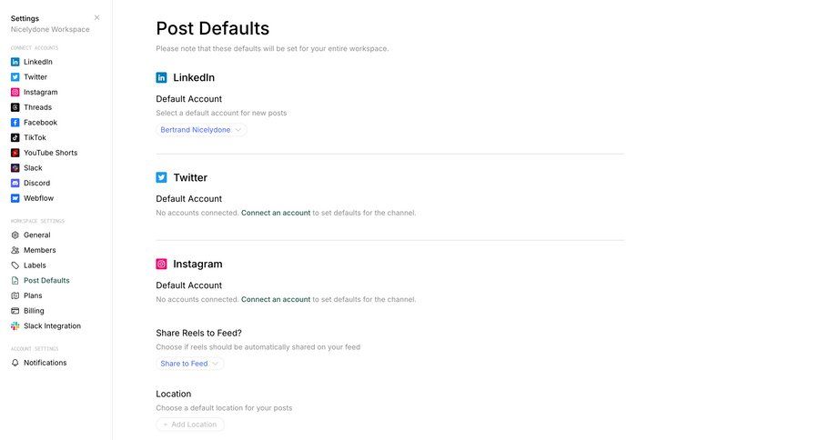This screenshot has height=440, width=819.
Task: Click the Twitter icon in sidebar
Action: point(15,77)
